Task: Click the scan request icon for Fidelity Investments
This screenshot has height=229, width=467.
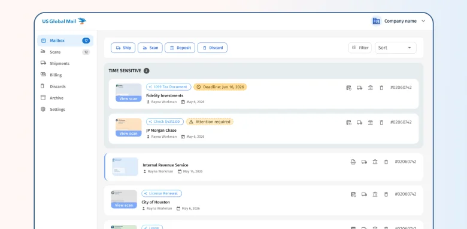Action: (349, 88)
